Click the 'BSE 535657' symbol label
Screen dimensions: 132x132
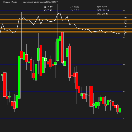click(52, 2)
